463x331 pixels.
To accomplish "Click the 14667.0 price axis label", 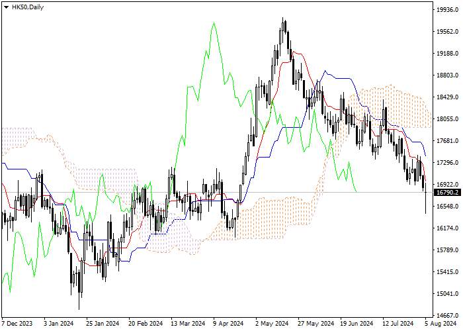I will pyautogui.click(x=447, y=316).
